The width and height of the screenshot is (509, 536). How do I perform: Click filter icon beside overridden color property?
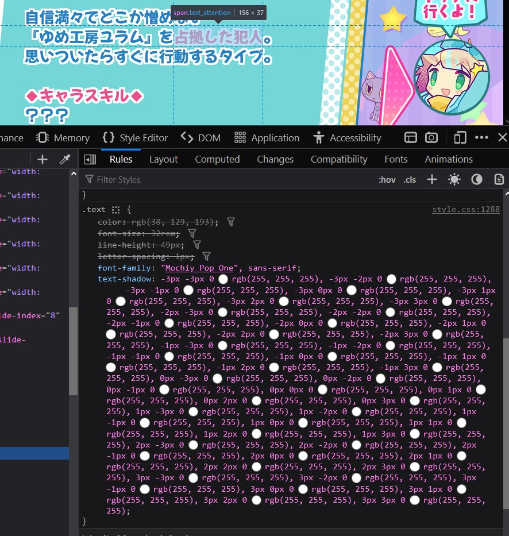(x=231, y=222)
